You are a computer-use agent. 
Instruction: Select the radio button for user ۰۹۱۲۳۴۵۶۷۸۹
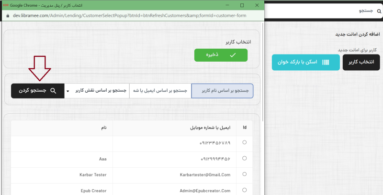click(245, 142)
